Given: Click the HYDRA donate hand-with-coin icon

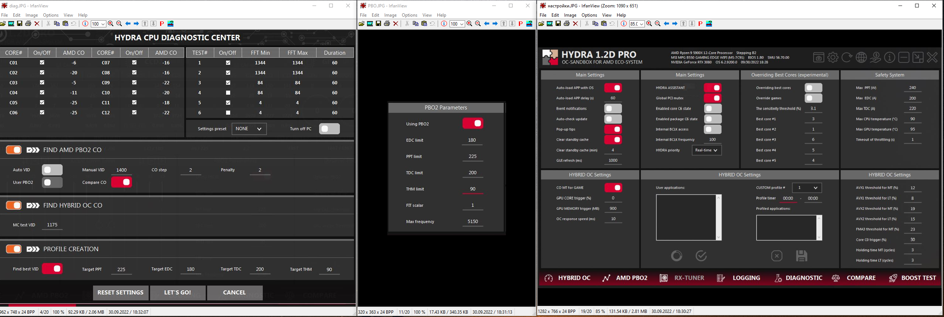Looking at the screenshot, I should (875, 57).
